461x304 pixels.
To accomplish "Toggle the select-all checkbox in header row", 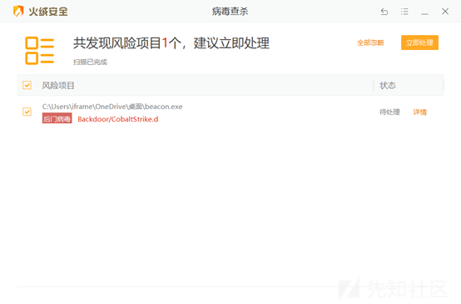I will [x=27, y=85].
